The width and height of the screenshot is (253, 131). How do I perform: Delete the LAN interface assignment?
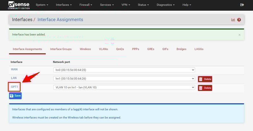pos(205,79)
